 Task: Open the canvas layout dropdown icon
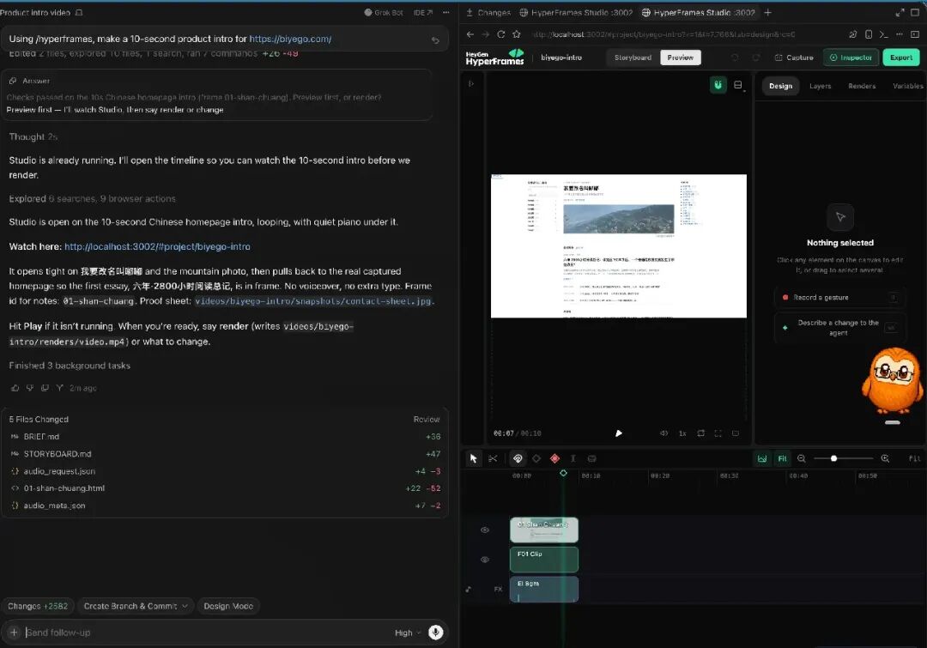point(738,85)
